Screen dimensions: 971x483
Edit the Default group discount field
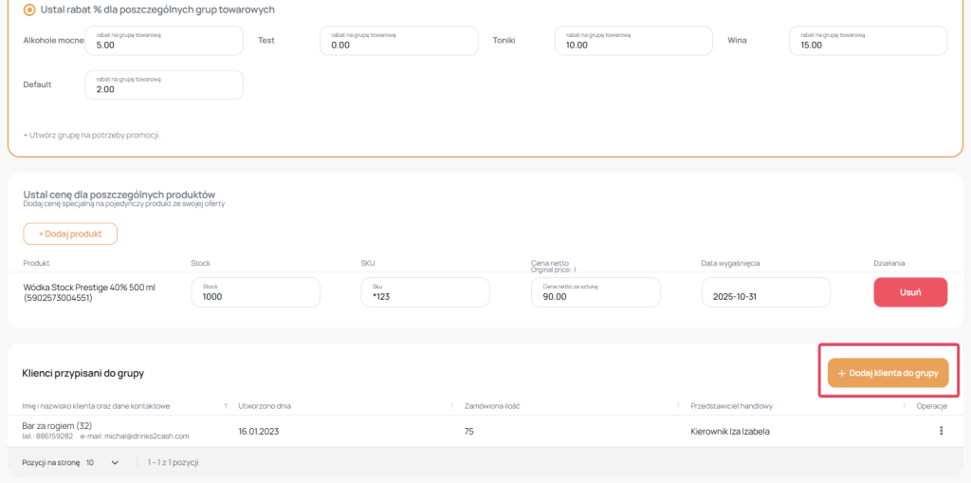point(164,84)
